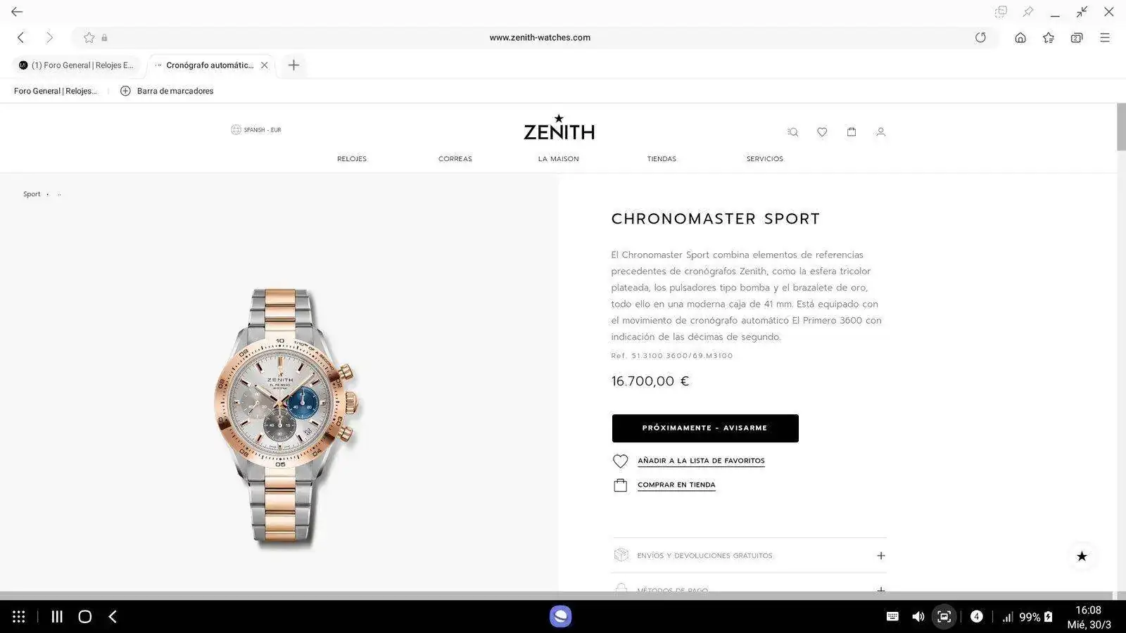This screenshot has width=1126, height=633.
Task: Switch to the Foro General Relojes tab
Action: click(76, 65)
